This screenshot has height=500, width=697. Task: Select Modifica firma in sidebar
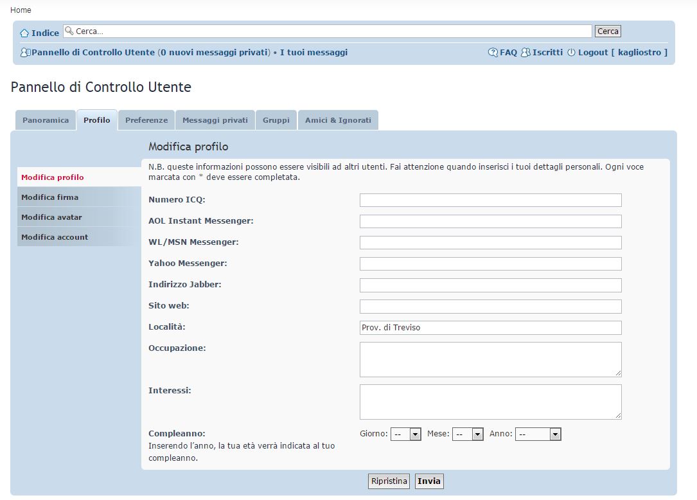click(x=50, y=197)
